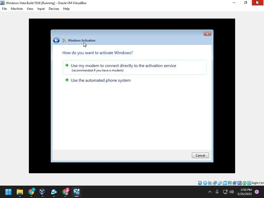Click the CPU virtualization indicator icon
Viewport: 264px width, 198px height.
239,183
